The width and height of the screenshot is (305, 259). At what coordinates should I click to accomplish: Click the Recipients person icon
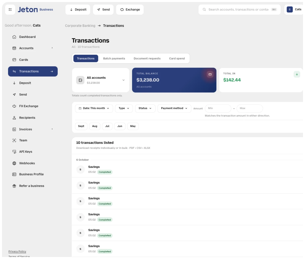point(14,118)
